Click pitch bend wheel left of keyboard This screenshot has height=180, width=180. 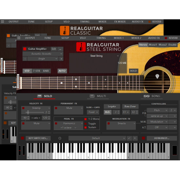pyautogui.click(x=20, y=150)
